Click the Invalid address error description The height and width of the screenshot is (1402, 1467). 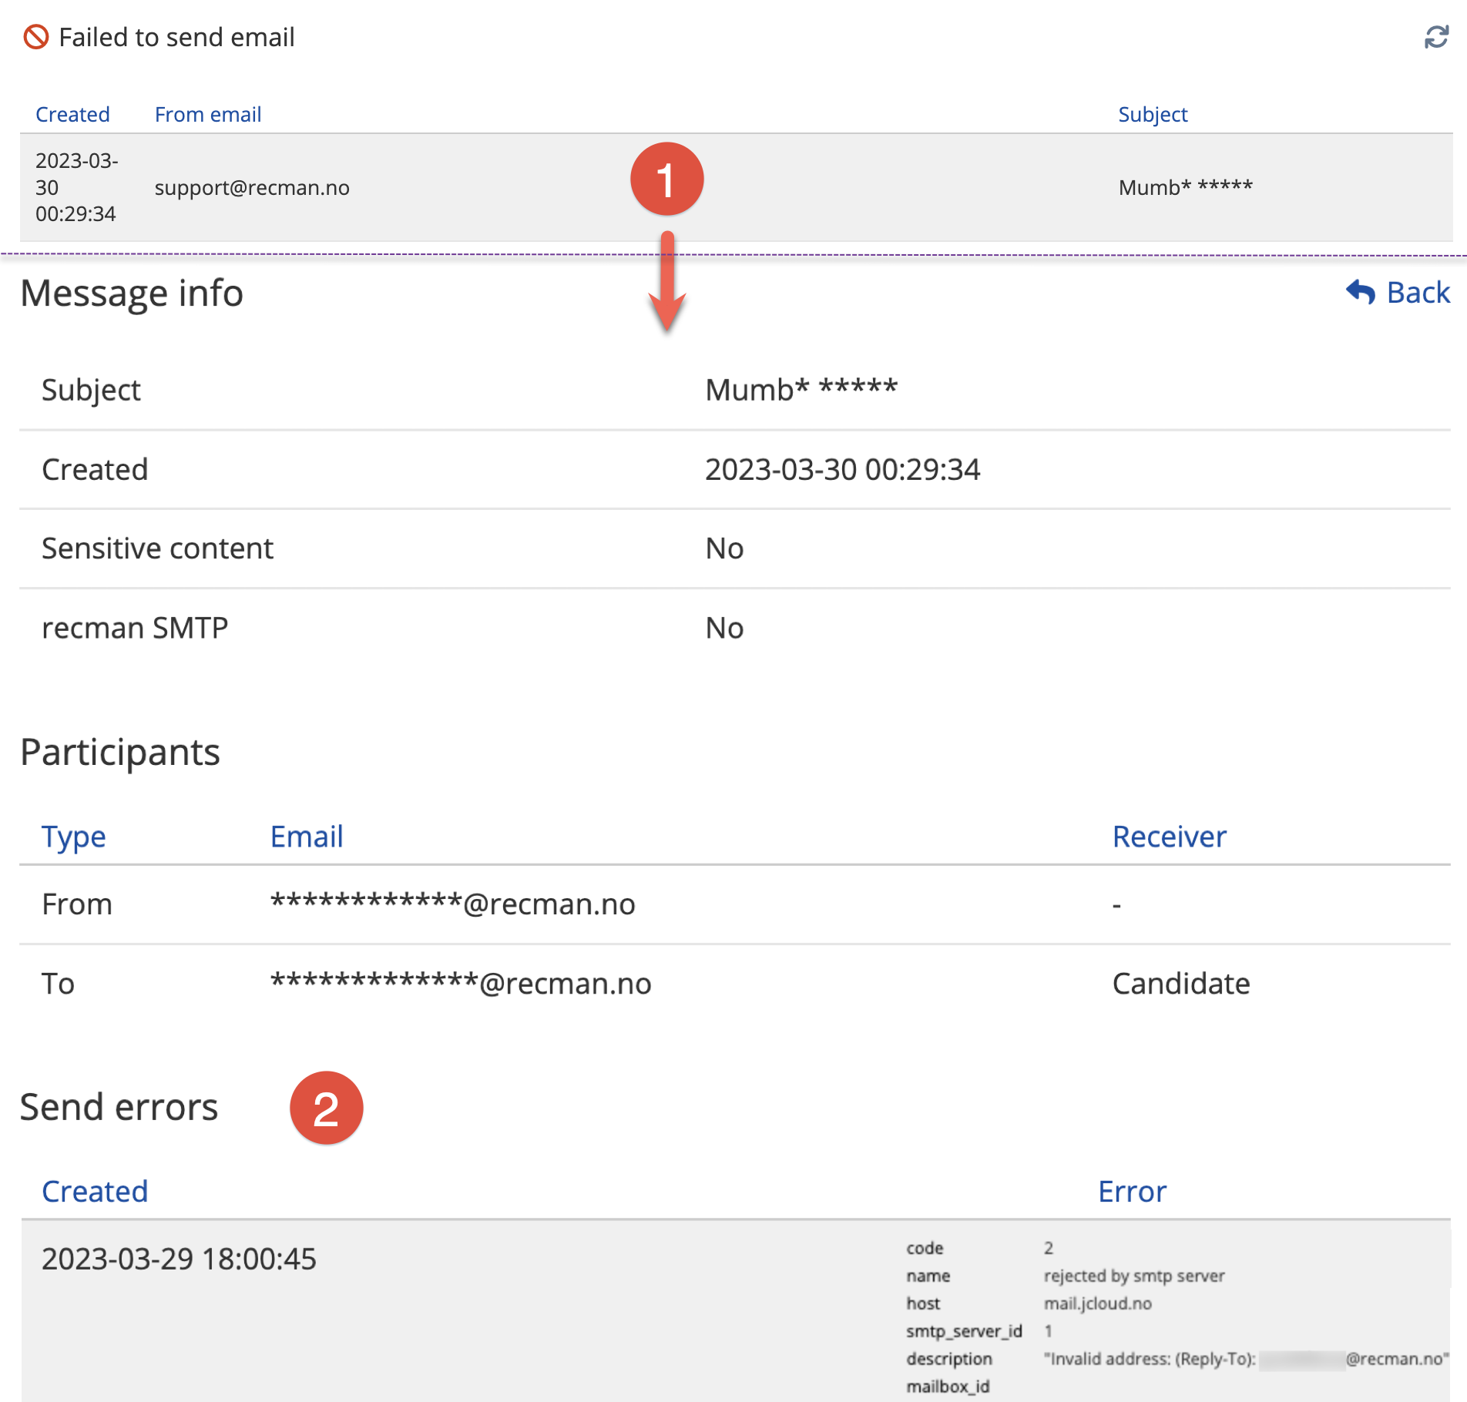coord(1245,1359)
